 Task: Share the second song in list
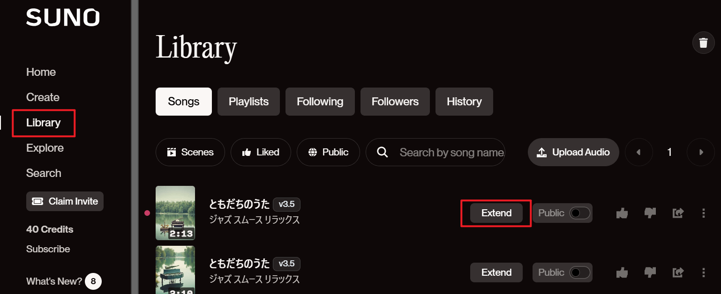(678, 272)
